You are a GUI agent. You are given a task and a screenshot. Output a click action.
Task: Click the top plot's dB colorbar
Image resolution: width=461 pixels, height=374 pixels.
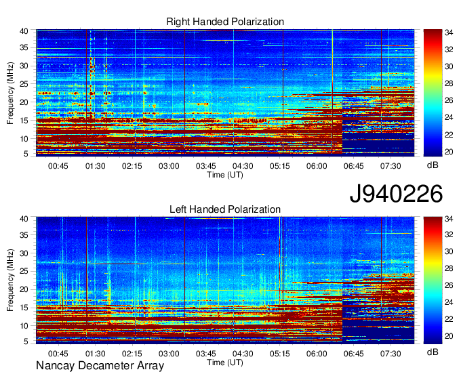point(433,93)
